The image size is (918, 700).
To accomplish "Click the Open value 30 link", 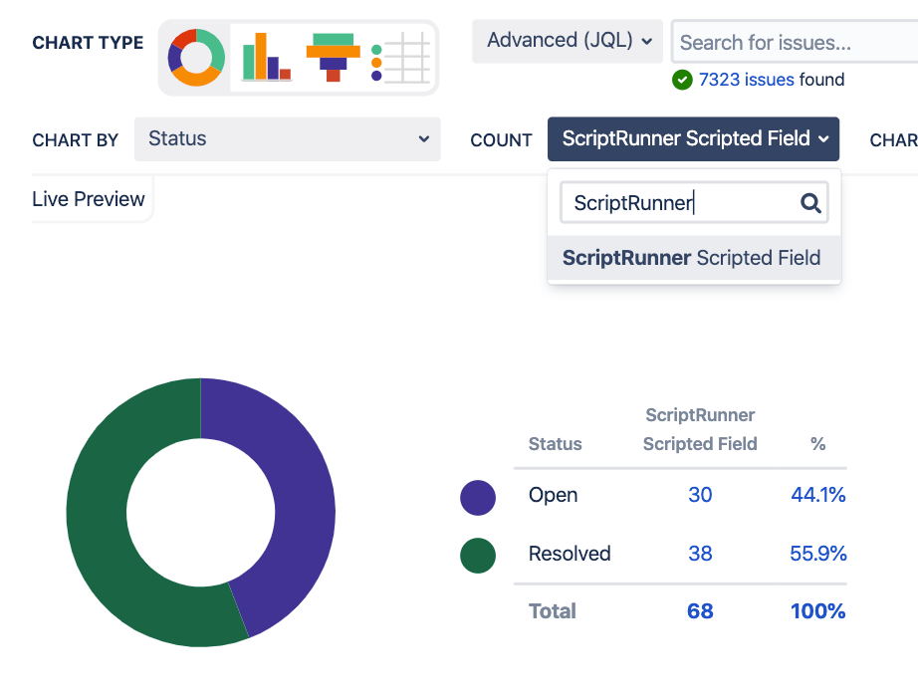I will click(700, 495).
